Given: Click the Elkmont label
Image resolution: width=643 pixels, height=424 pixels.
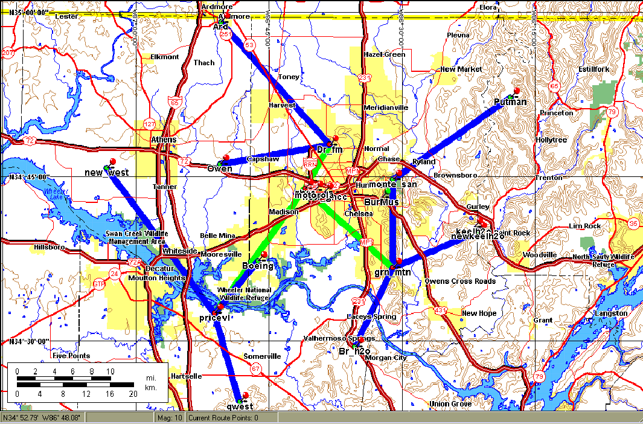Looking at the screenshot, I should 164,57.
